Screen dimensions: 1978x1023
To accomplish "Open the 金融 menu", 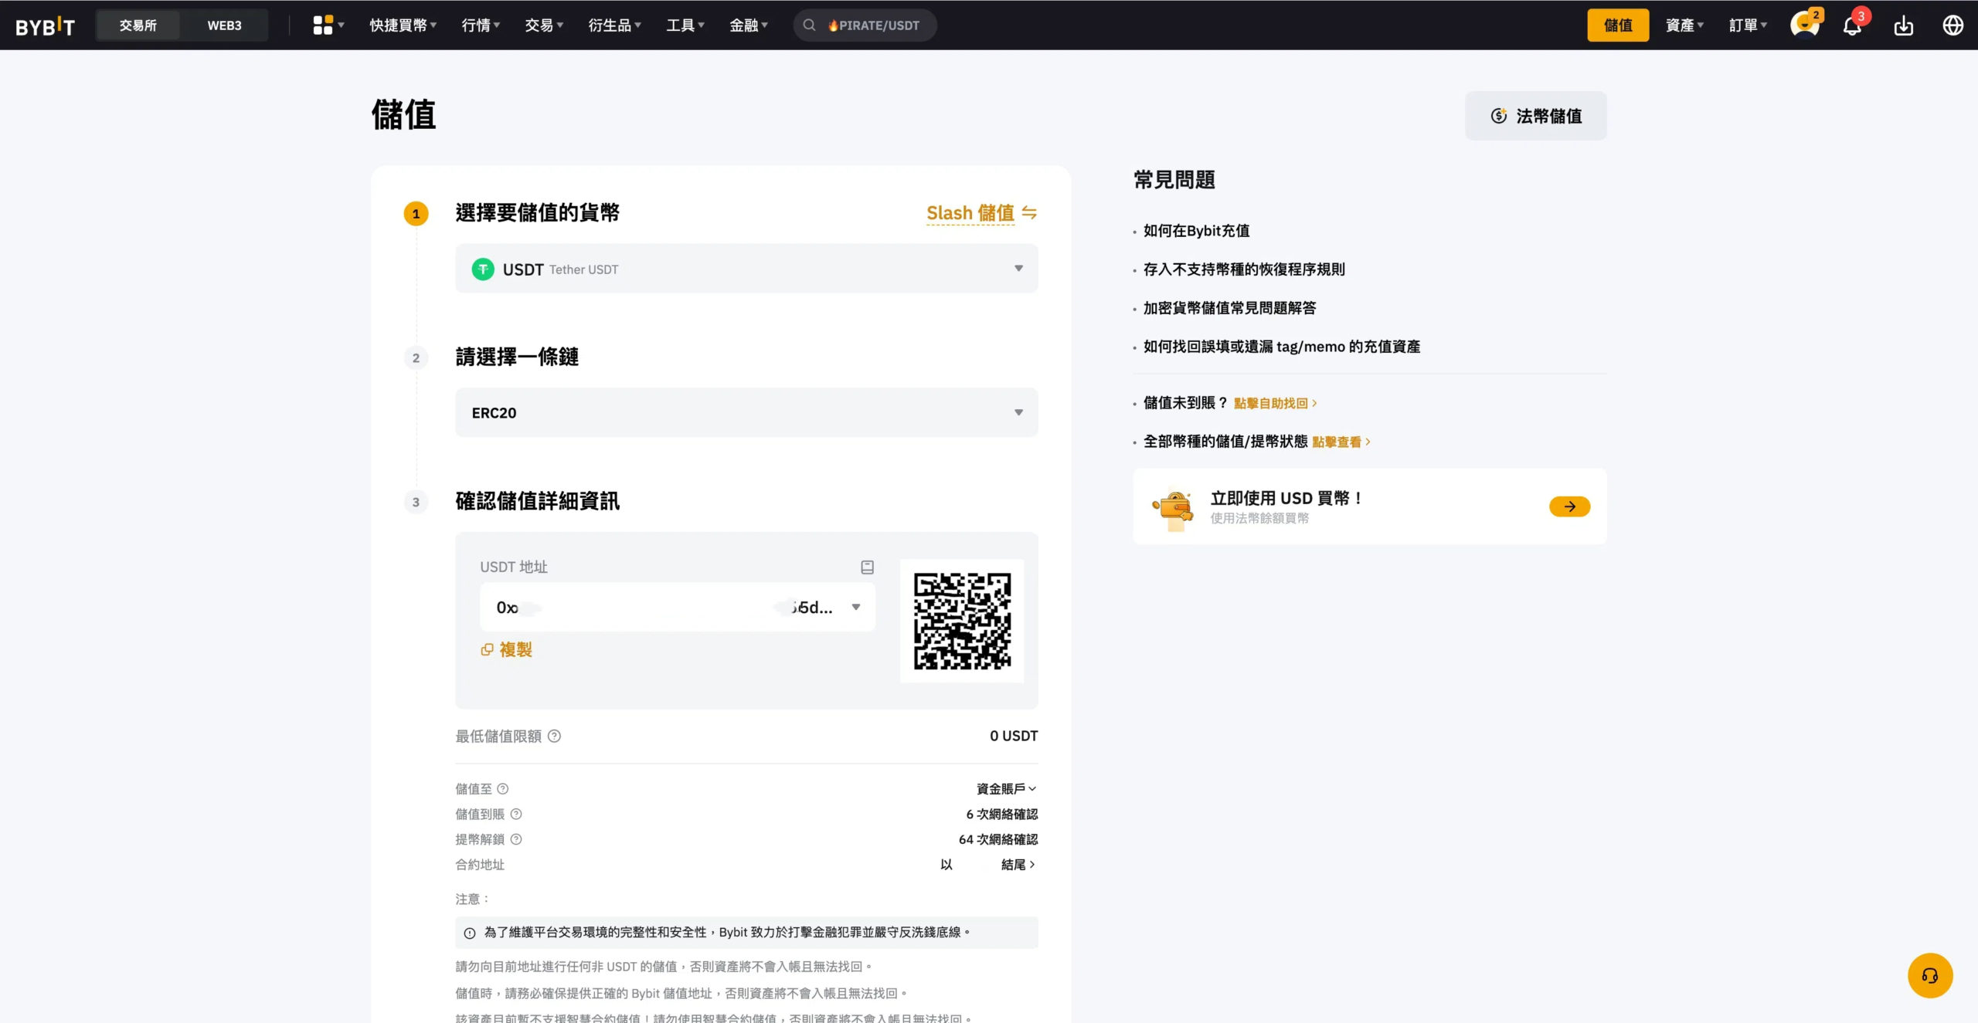I will [749, 25].
